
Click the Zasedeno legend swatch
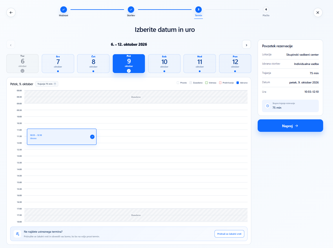191,83
